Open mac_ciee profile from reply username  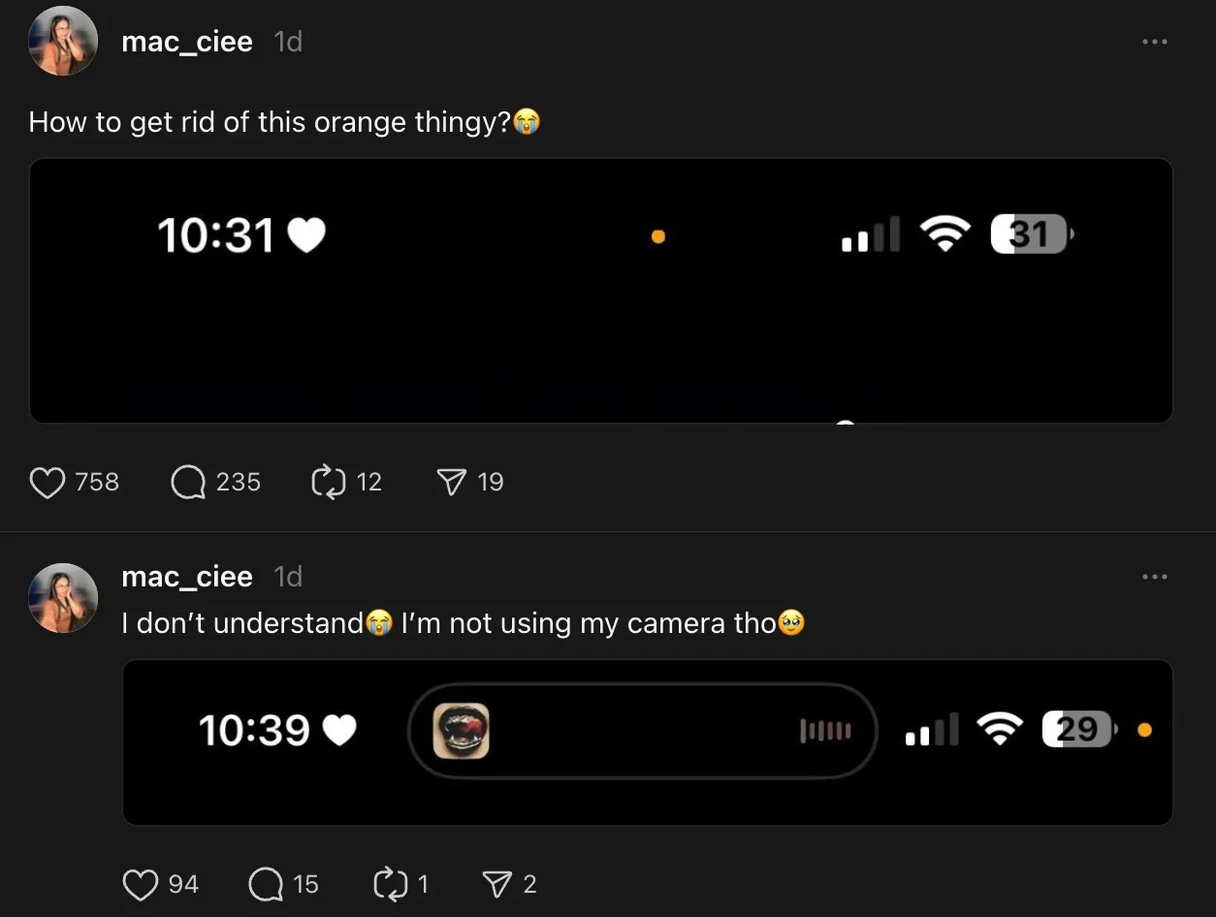click(187, 577)
